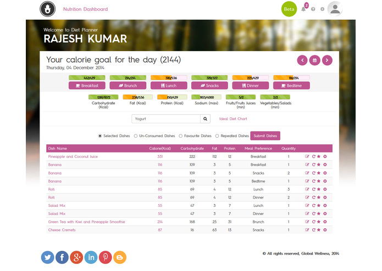
Task: Open the Lunch meal tab
Action: click(169, 86)
